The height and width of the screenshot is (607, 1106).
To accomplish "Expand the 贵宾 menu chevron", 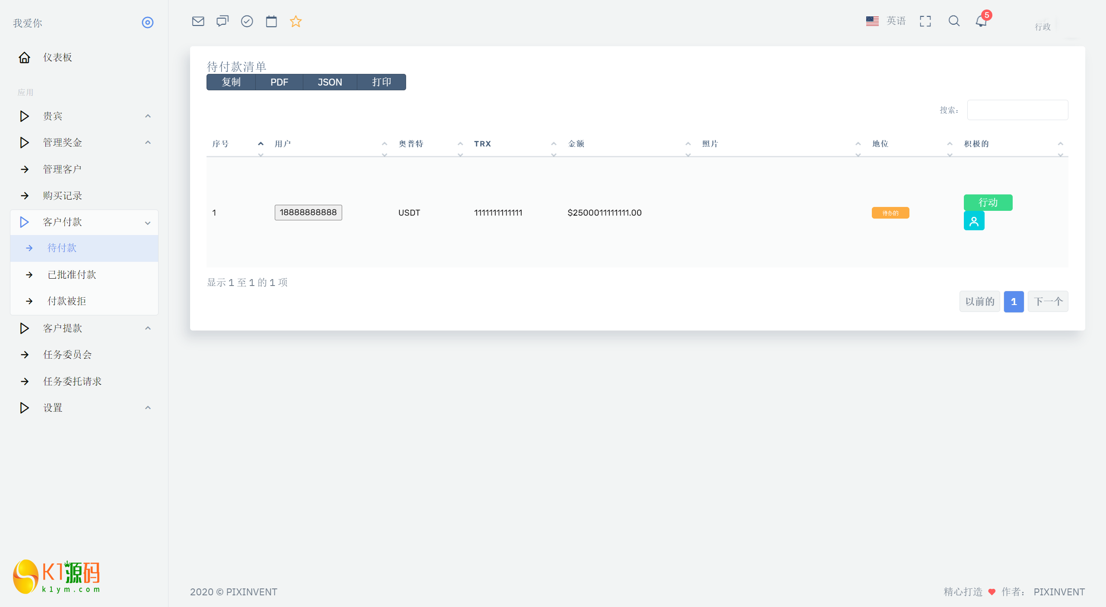I will [x=148, y=116].
